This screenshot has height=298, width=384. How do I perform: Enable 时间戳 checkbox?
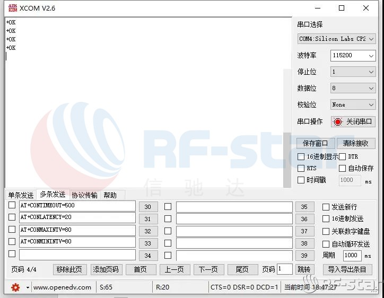tap(301, 180)
